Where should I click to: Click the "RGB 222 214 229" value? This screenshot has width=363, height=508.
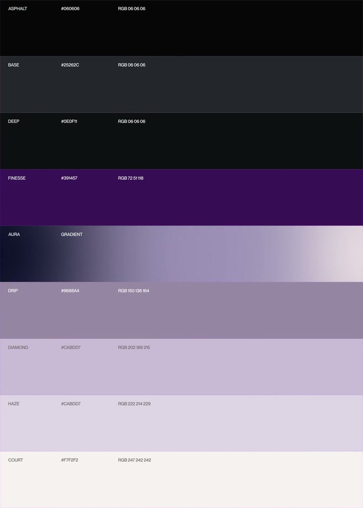[134, 404]
